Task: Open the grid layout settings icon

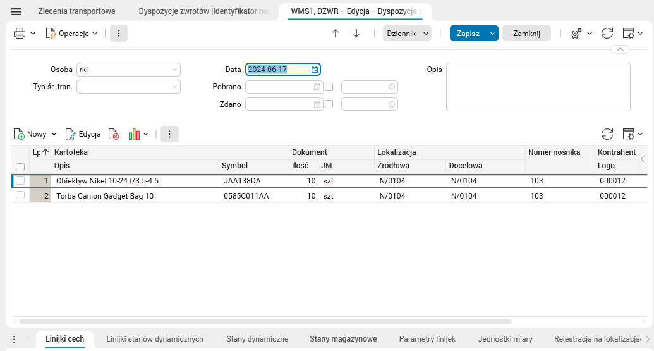Action: (x=628, y=134)
